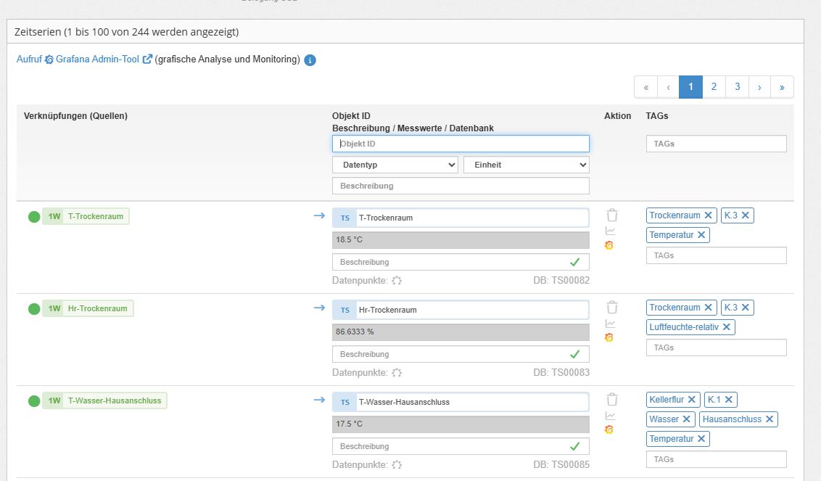Click Beschreibung field of T-Wasser-Hausanschluss row

(461, 446)
